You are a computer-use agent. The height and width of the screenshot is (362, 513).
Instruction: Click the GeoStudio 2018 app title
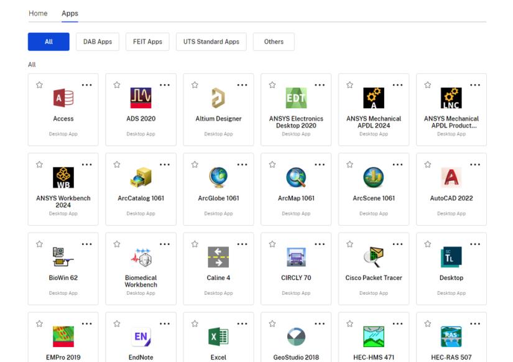tap(296, 357)
